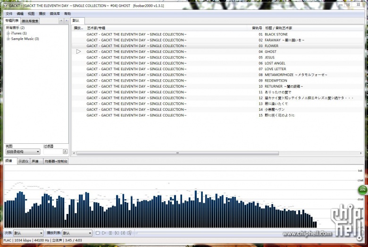Skip to the next track

[x=123, y=233]
